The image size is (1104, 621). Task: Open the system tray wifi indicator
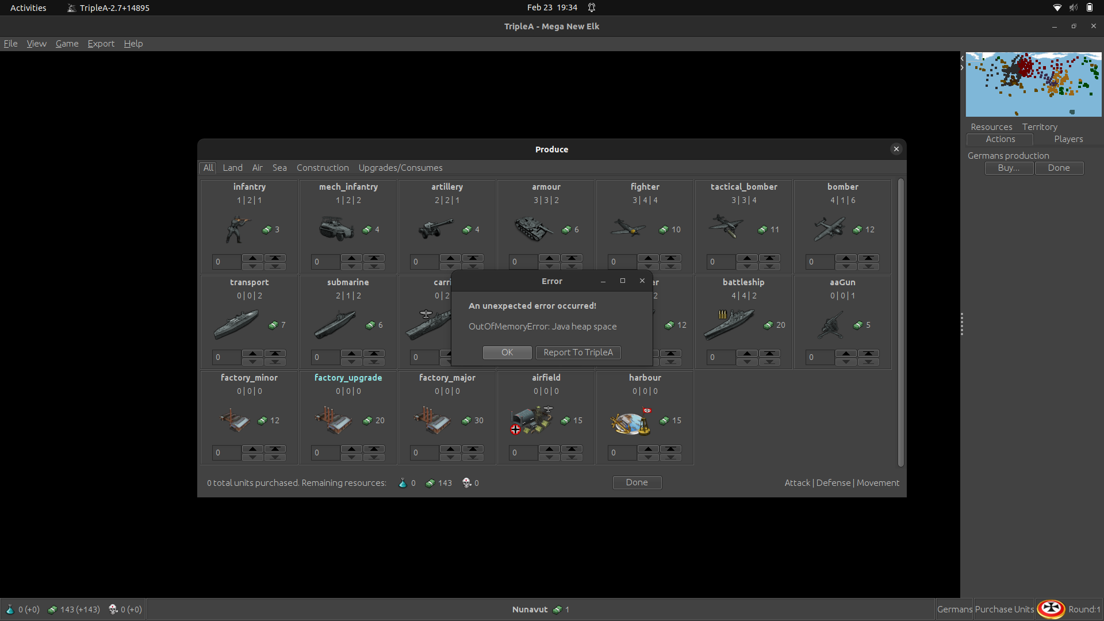1057,7
